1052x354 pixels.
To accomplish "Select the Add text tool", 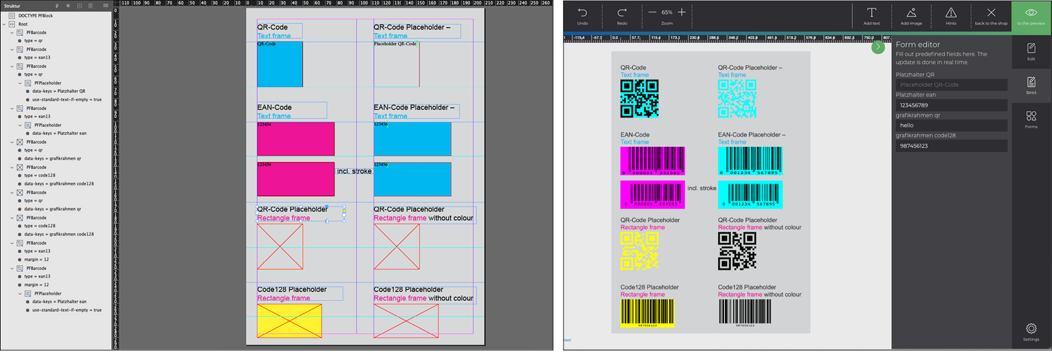I will (872, 13).
